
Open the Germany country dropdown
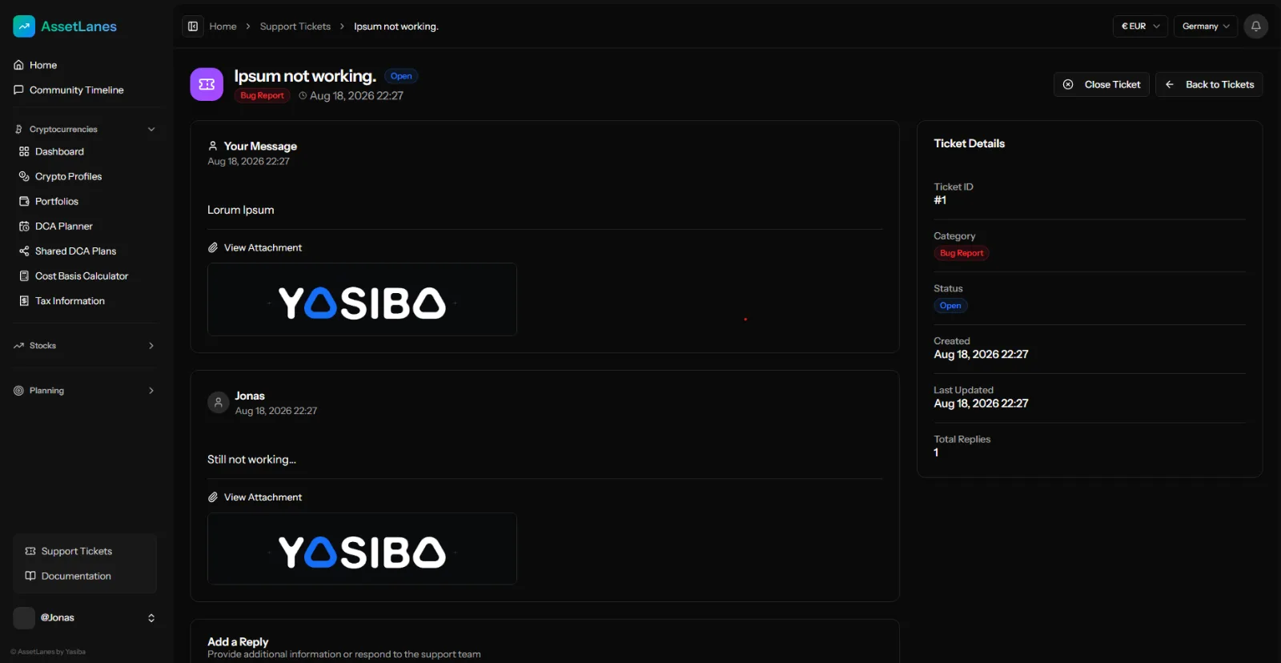tap(1206, 26)
